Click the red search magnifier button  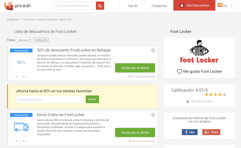coord(100,6)
